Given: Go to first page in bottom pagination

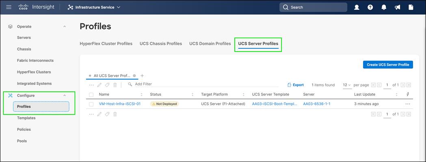Looking at the screenshot, I should 373,114.
